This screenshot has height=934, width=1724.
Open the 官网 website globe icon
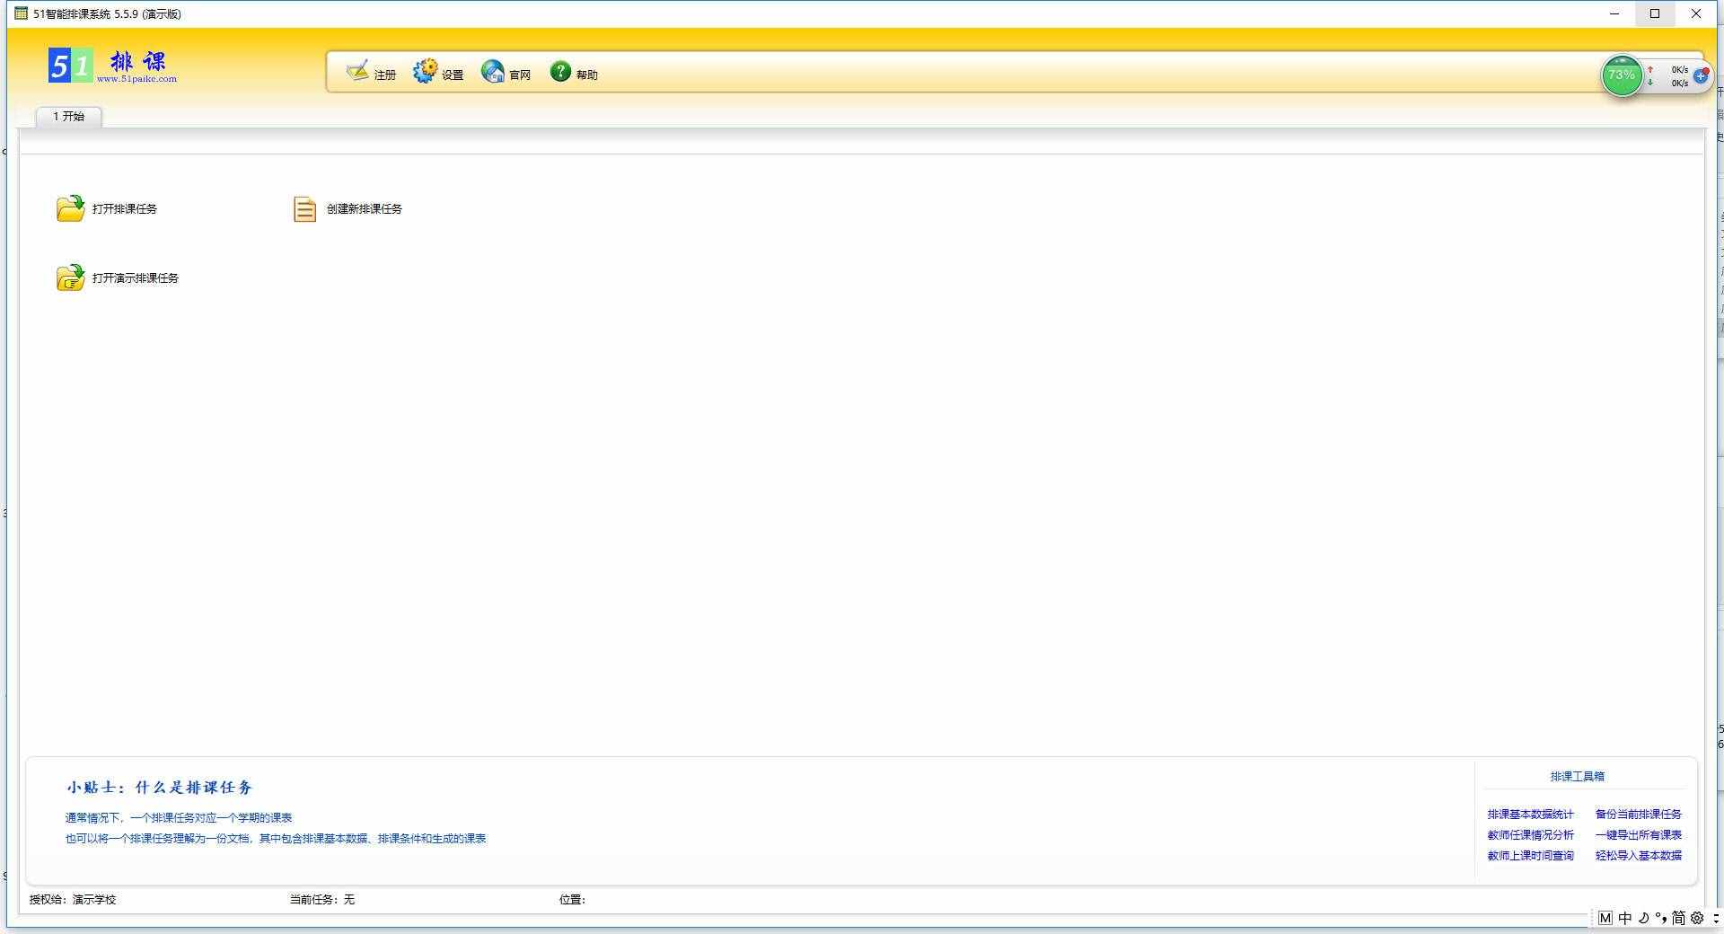coord(493,71)
